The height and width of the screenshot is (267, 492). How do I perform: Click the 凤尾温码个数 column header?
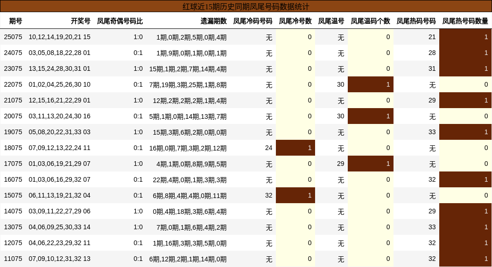[x=370, y=21]
